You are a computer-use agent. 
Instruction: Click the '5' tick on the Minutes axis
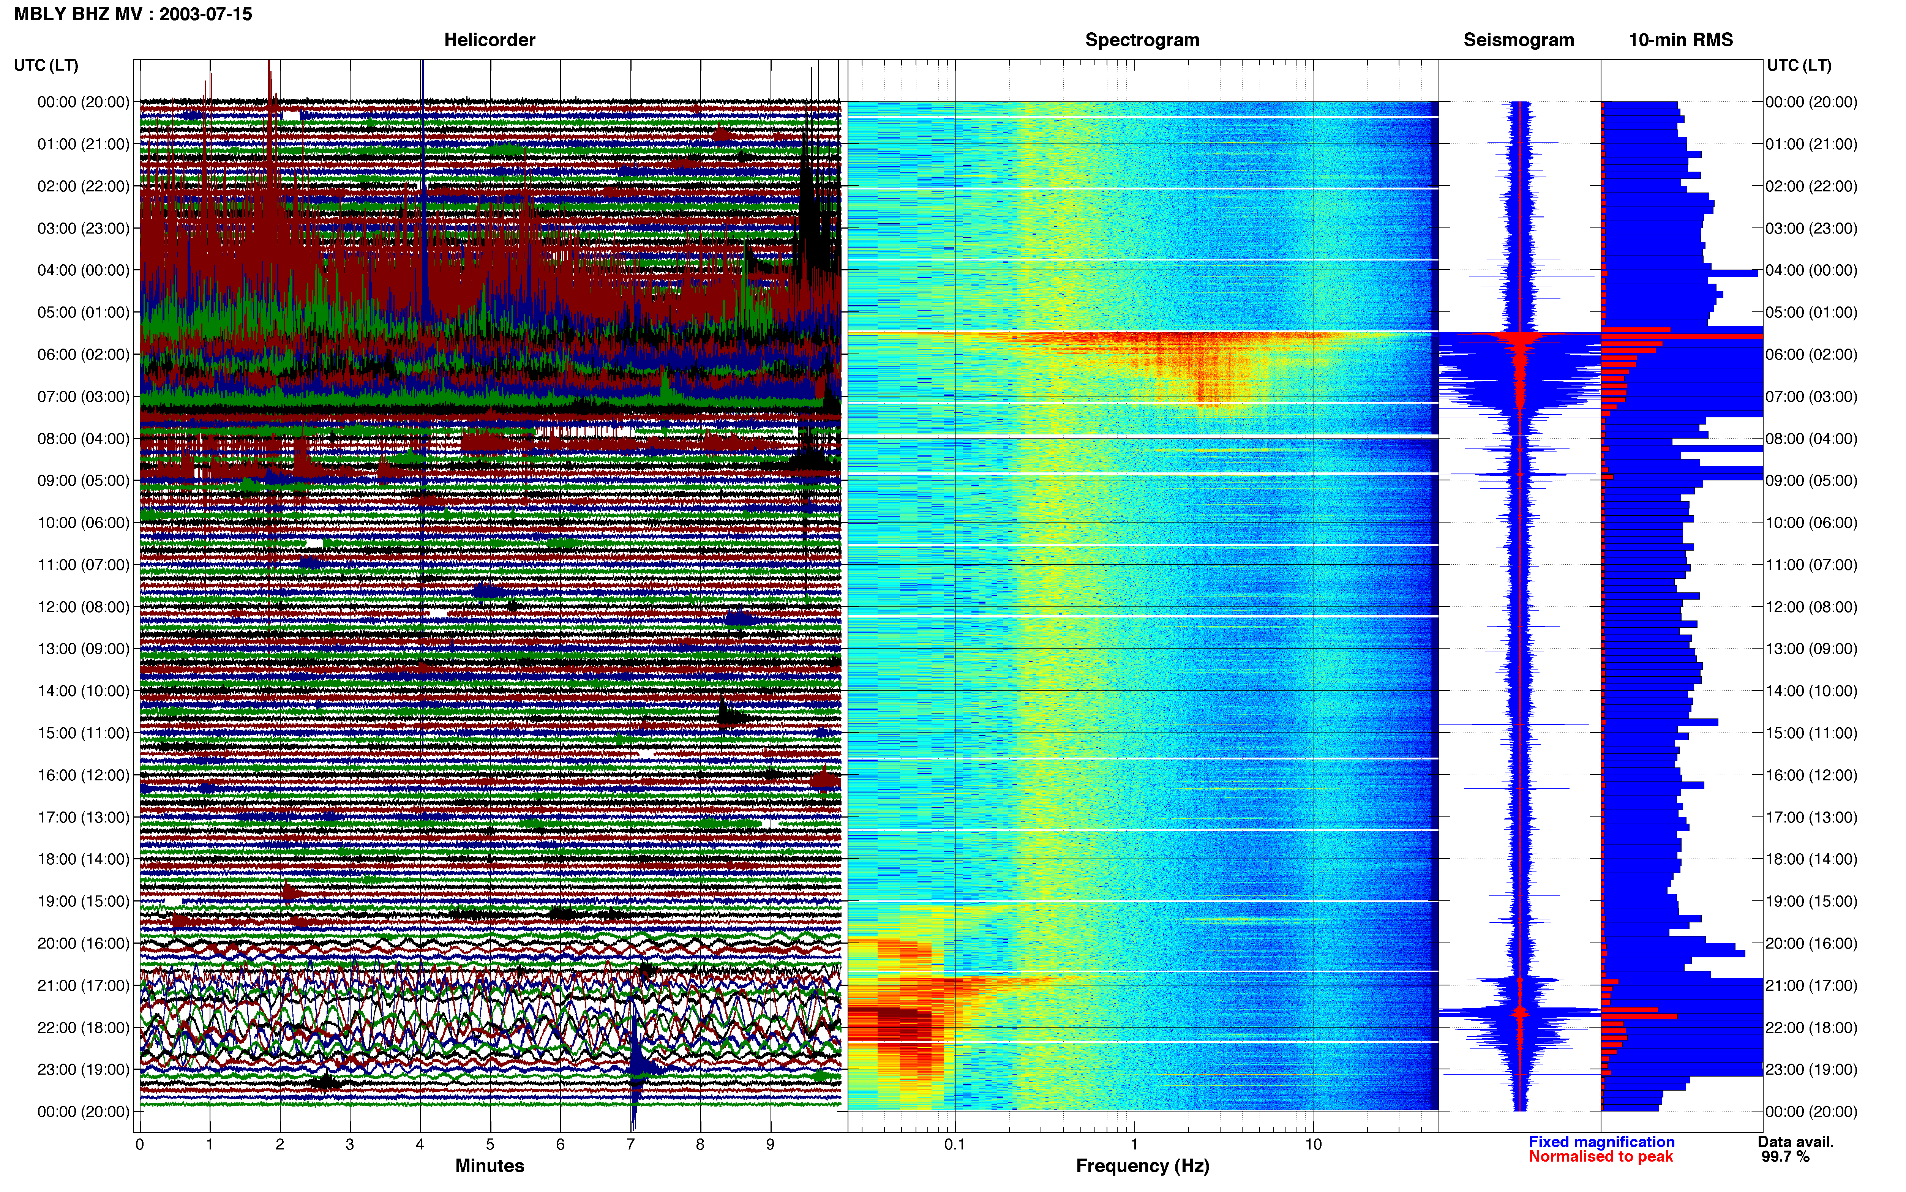coord(490,1145)
